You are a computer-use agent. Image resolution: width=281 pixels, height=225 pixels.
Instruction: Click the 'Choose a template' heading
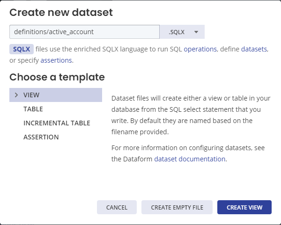coord(57,77)
